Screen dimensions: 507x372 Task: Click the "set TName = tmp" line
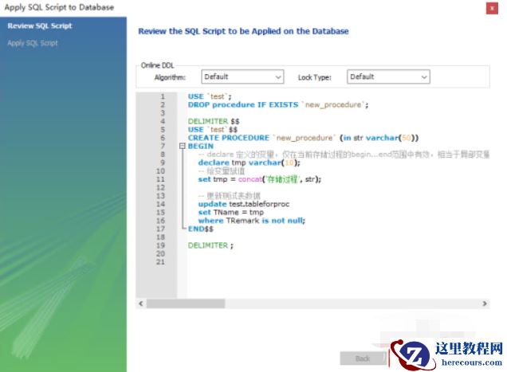click(x=231, y=213)
